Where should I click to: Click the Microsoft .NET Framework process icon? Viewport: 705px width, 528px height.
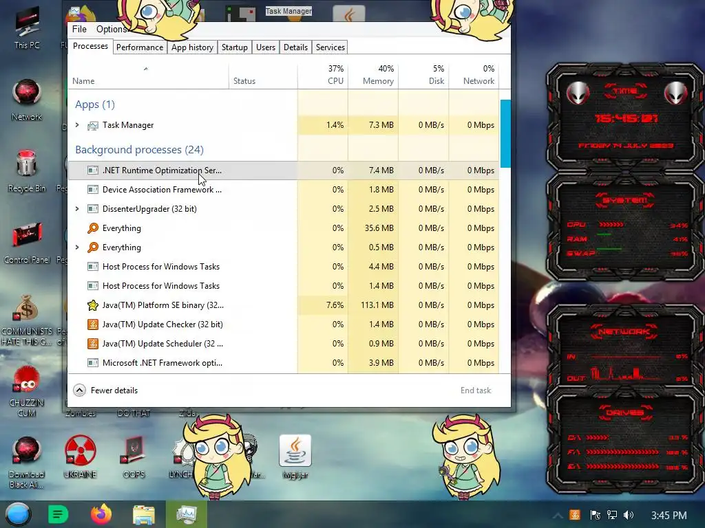(93, 363)
